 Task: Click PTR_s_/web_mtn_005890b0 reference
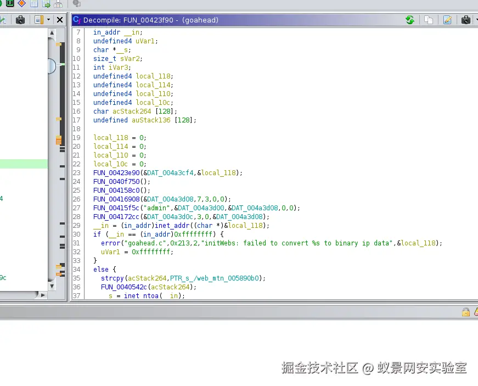coord(215,278)
